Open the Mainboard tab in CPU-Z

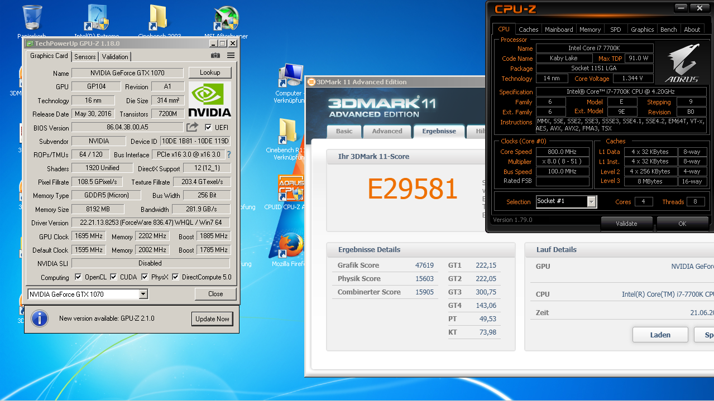(x=559, y=30)
